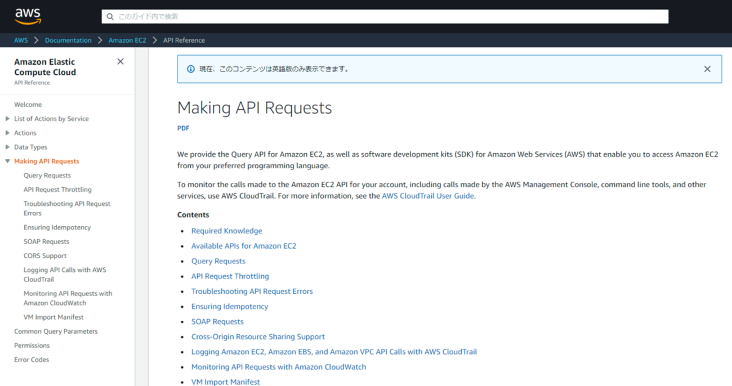Download the PDF version of the page
Viewport: 732px width, 386px height.
coord(183,128)
